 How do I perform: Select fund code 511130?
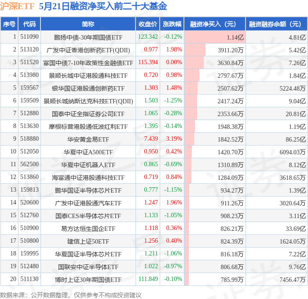coord(29,279)
